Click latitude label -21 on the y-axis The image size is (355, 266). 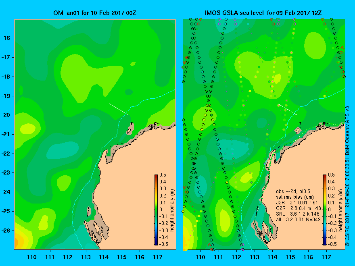click(x=6, y=134)
